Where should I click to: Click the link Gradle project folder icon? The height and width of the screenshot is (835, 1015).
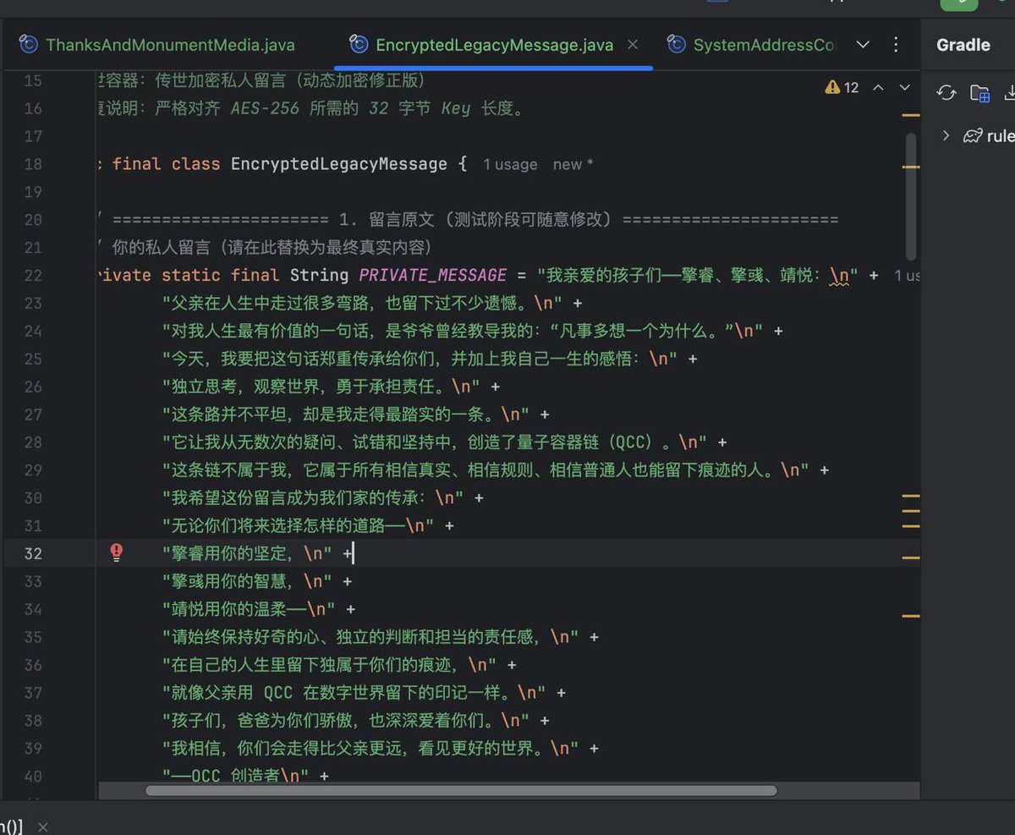[979, 93]
